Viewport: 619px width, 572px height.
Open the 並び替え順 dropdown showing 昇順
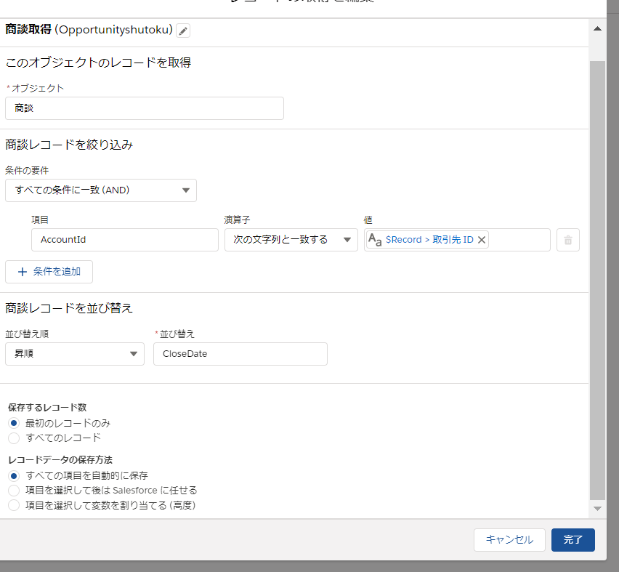click(74, 354)
